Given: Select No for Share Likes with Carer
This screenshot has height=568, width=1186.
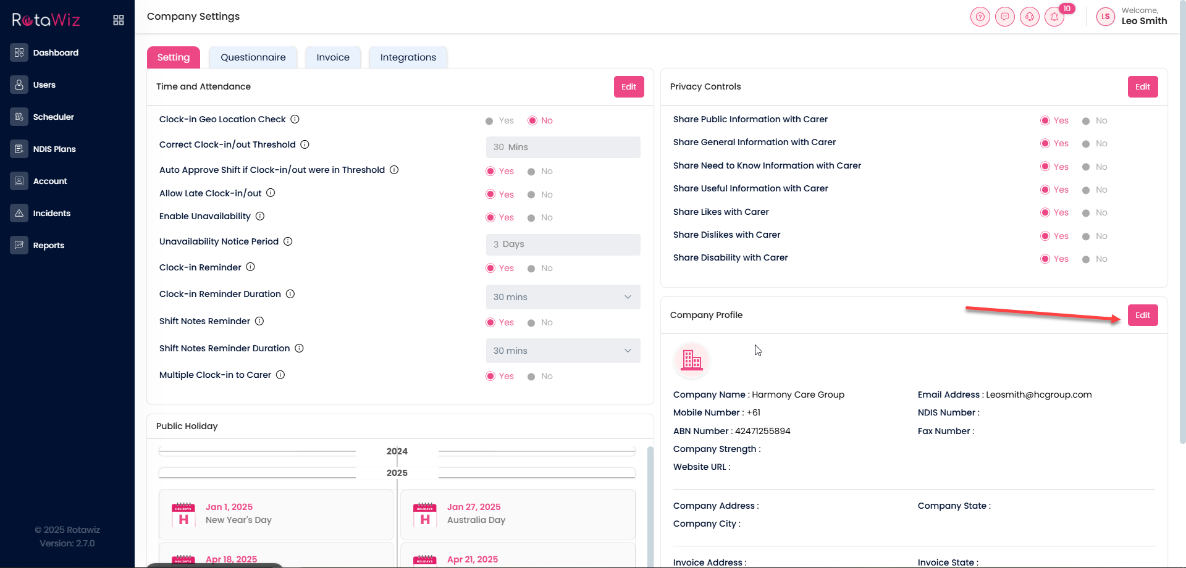Looking at the screenshot, I should click(1086, 213).
